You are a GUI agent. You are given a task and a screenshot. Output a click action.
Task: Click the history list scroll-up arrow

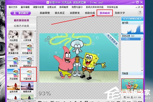(142, 39)
